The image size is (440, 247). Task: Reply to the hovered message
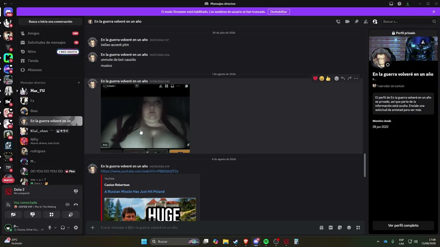[343, 79]
